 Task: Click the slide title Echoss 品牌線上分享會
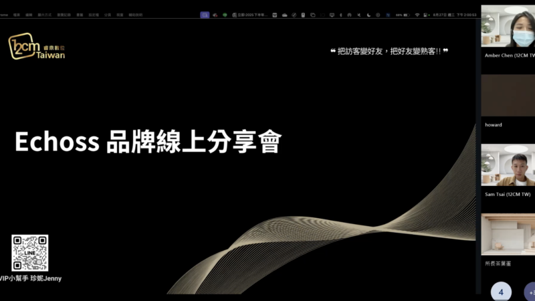pos(148,141)
